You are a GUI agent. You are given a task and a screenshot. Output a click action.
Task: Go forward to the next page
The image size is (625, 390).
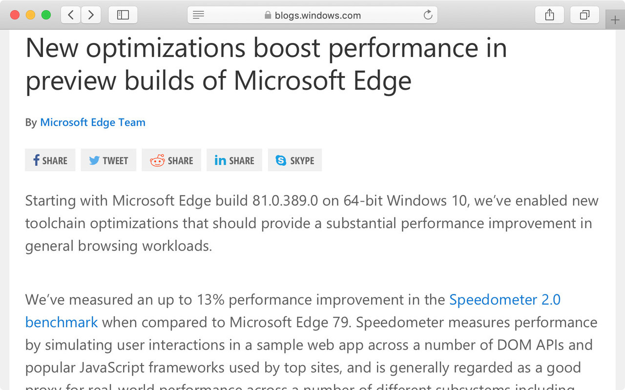pyautogui.click(x=91, y=15)
